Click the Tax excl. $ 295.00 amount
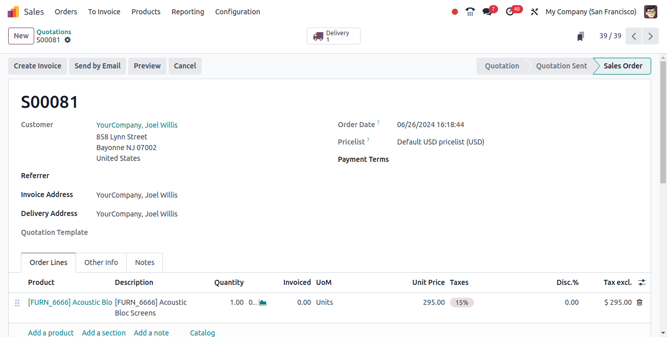Image resolution: width=667 pixels, height=337 pixels. pyautogui.click(x=618, y=302)
